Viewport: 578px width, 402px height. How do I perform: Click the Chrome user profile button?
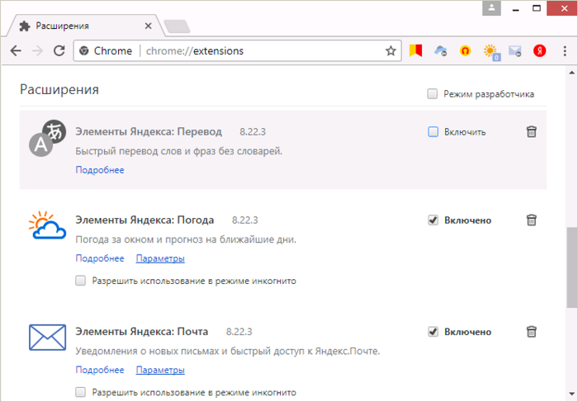491,8
